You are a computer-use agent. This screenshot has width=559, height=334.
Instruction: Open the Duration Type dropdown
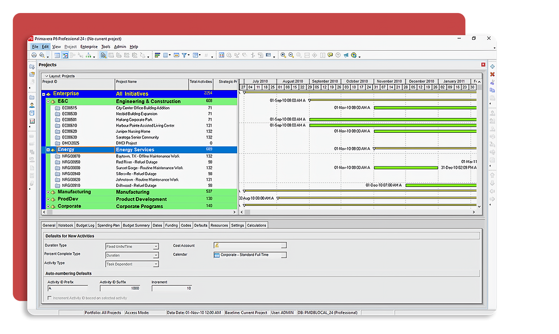coord(156,246)
